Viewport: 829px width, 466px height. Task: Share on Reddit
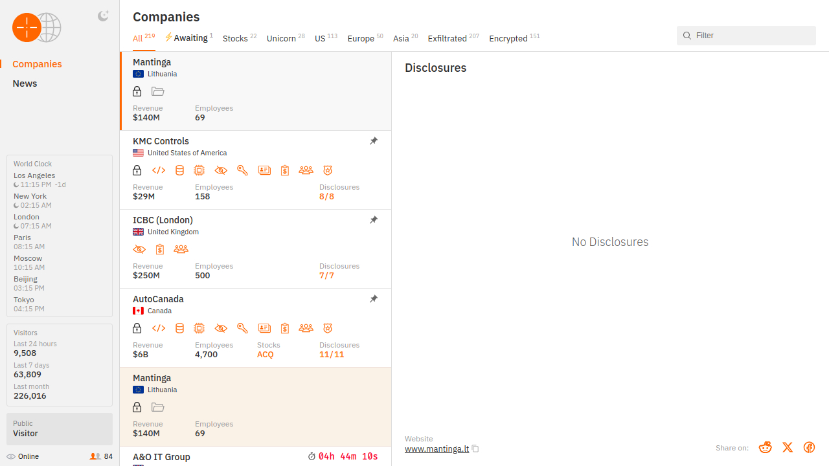click(x=766, y=447)
